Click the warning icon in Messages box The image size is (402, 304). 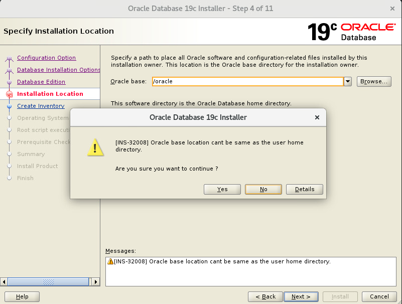[x=110, y=261]
